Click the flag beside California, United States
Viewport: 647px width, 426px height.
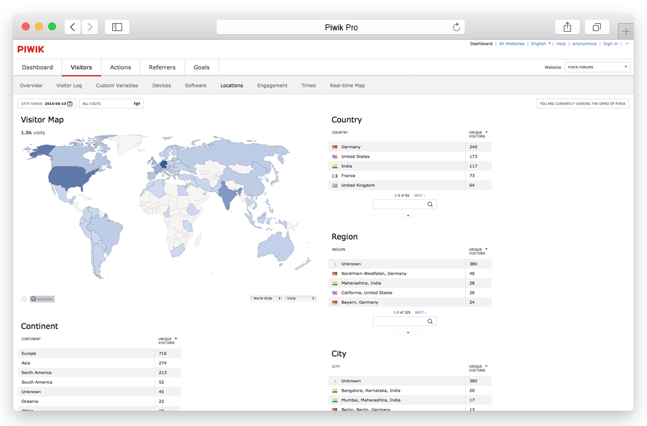click(335, 293)
